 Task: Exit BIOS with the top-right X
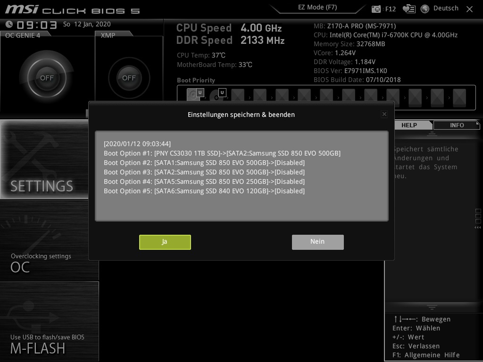click(469, 9)
